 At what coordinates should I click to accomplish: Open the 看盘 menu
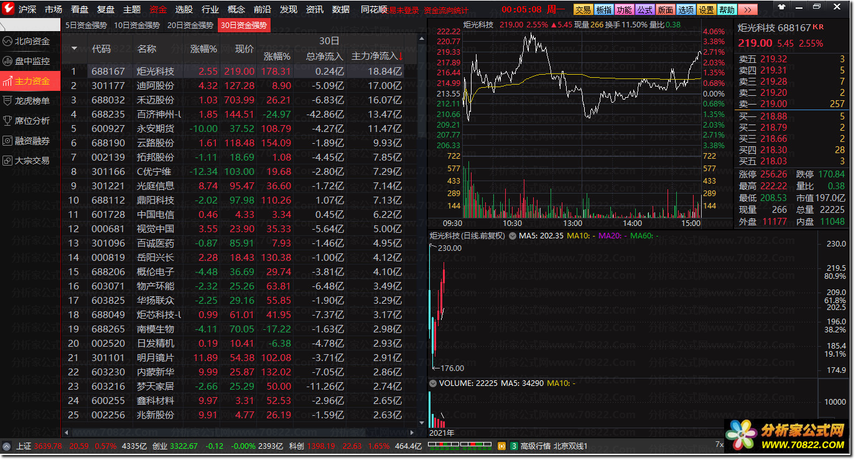(x=80, y=9)
